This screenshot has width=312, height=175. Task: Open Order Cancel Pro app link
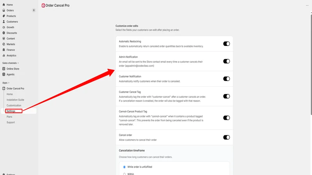pos(15,89)
